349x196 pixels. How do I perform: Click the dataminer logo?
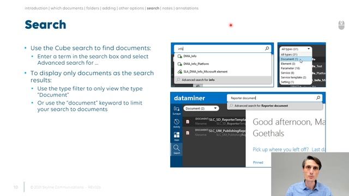(x=190, y=98)
